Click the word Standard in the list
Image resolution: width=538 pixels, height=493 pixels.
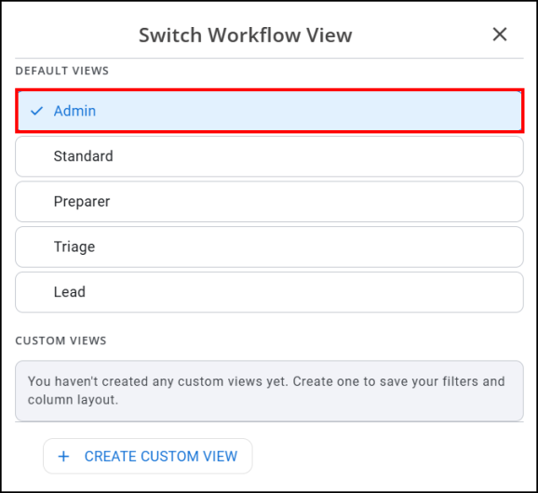[x=84, y=156]
